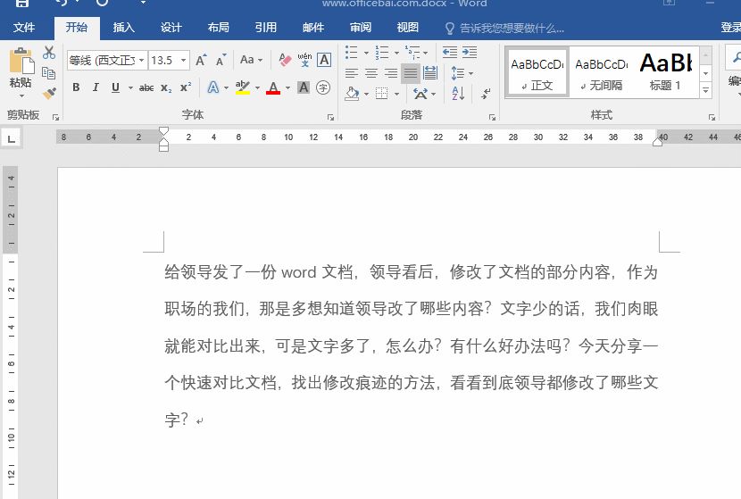Toggle bold formatting
The image size is (741, 499).
[76, 87]
